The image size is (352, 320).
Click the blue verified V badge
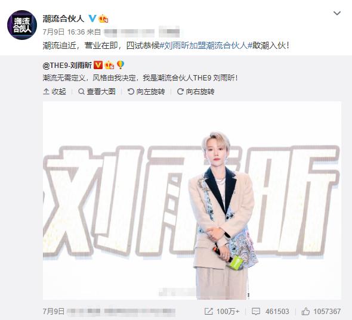92,18
